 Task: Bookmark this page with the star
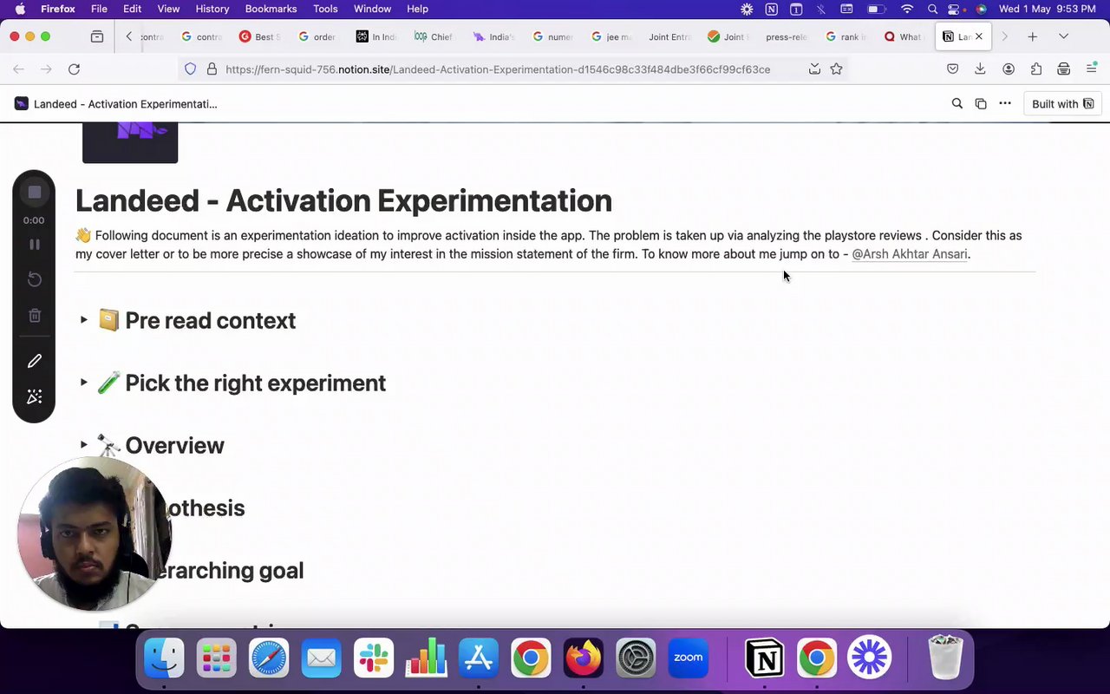[x=836, y=69]
